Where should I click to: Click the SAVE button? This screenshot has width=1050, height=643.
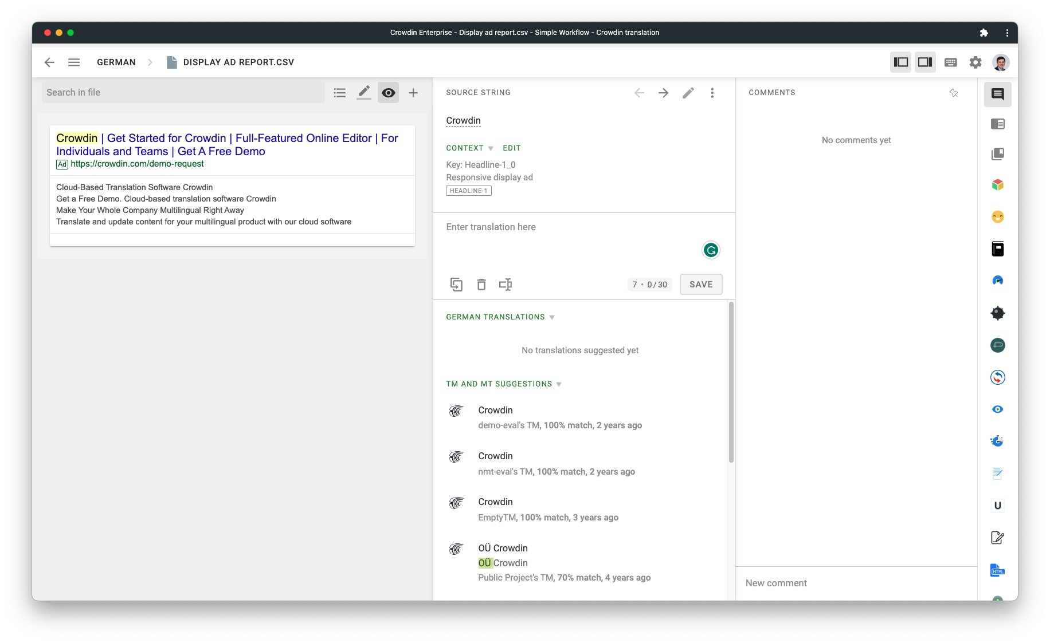click(x=701, y=285)
